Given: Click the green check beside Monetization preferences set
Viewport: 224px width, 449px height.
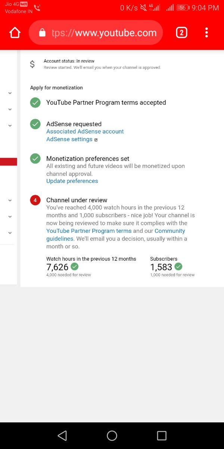Looking at the screenshot, I should point(35,159).
